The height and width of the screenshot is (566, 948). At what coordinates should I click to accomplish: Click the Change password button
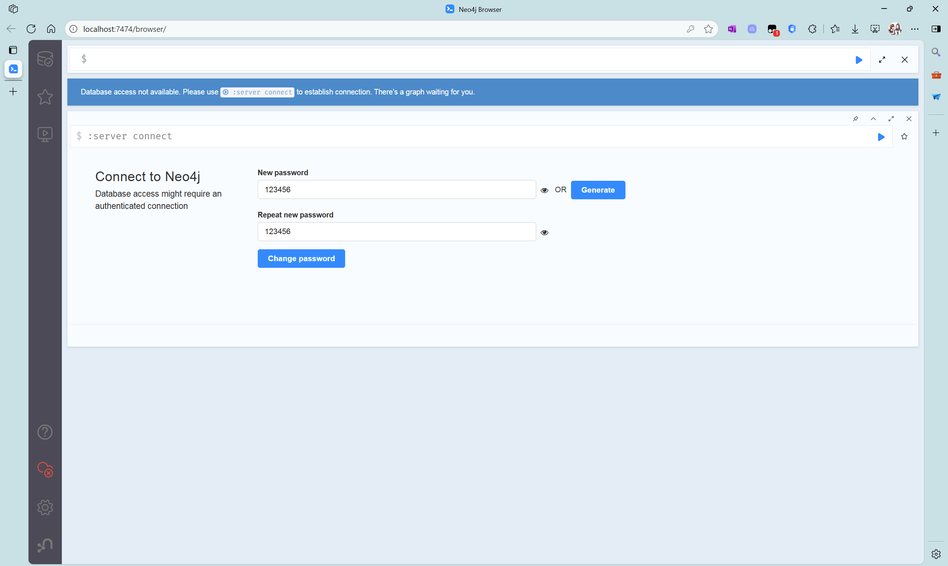click(301, 259)
